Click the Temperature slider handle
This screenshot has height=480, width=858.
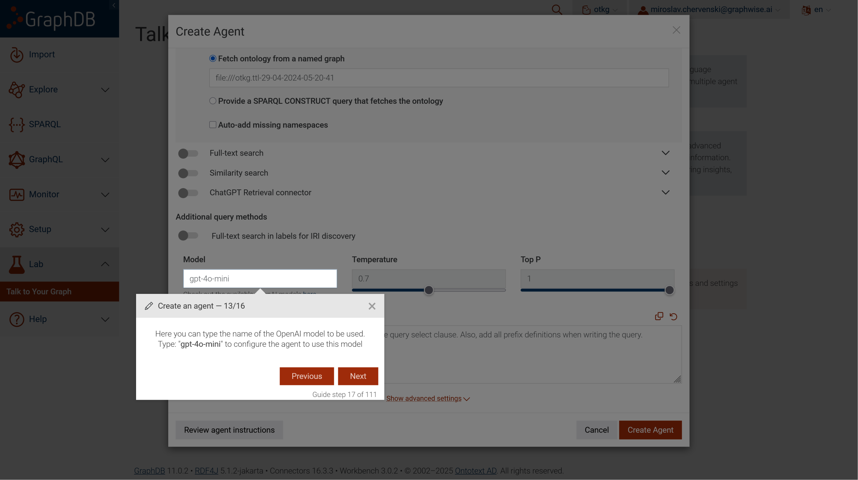point(429,290)
